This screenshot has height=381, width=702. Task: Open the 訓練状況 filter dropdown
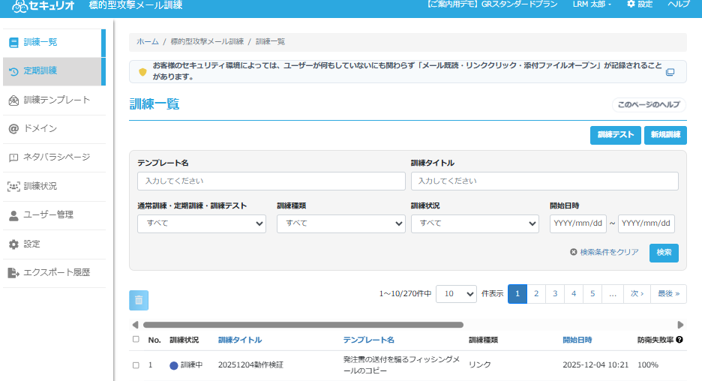pos(475,223)
